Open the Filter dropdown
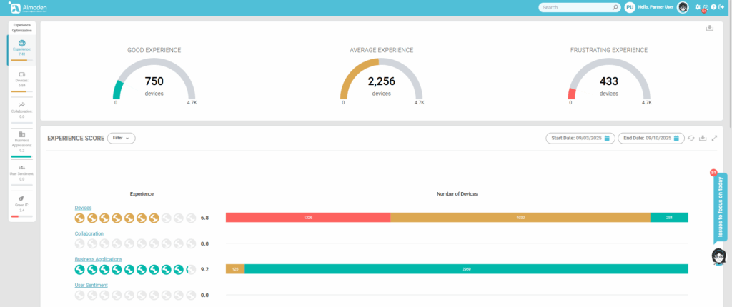 (x=121, y=138)
